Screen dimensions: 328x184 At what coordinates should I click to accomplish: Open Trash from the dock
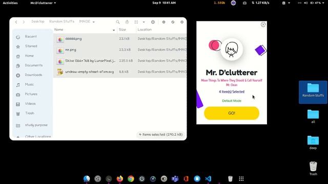pos(230,179)
